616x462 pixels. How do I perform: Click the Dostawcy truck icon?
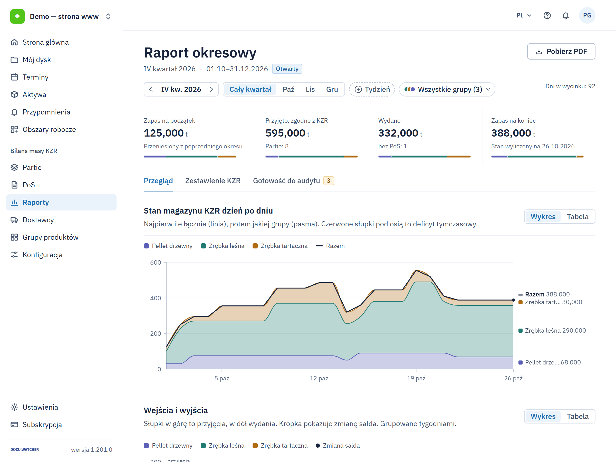(x=14, y=220)
